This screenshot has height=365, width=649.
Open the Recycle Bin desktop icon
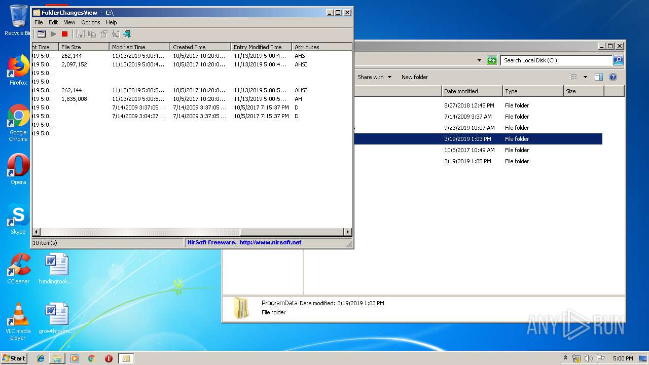click(x=18, y=20)
